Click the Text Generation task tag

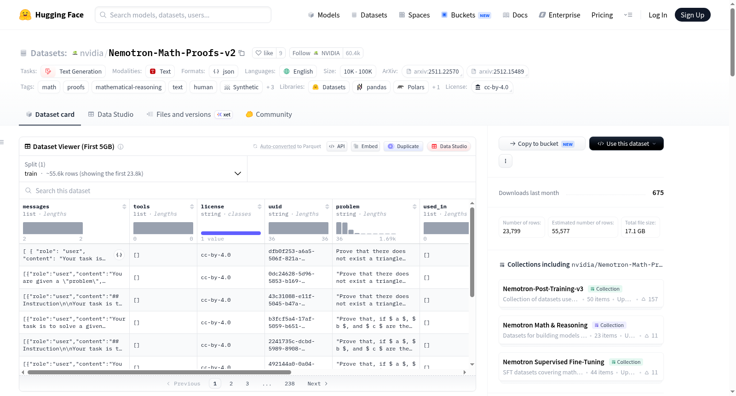point(73,71)
